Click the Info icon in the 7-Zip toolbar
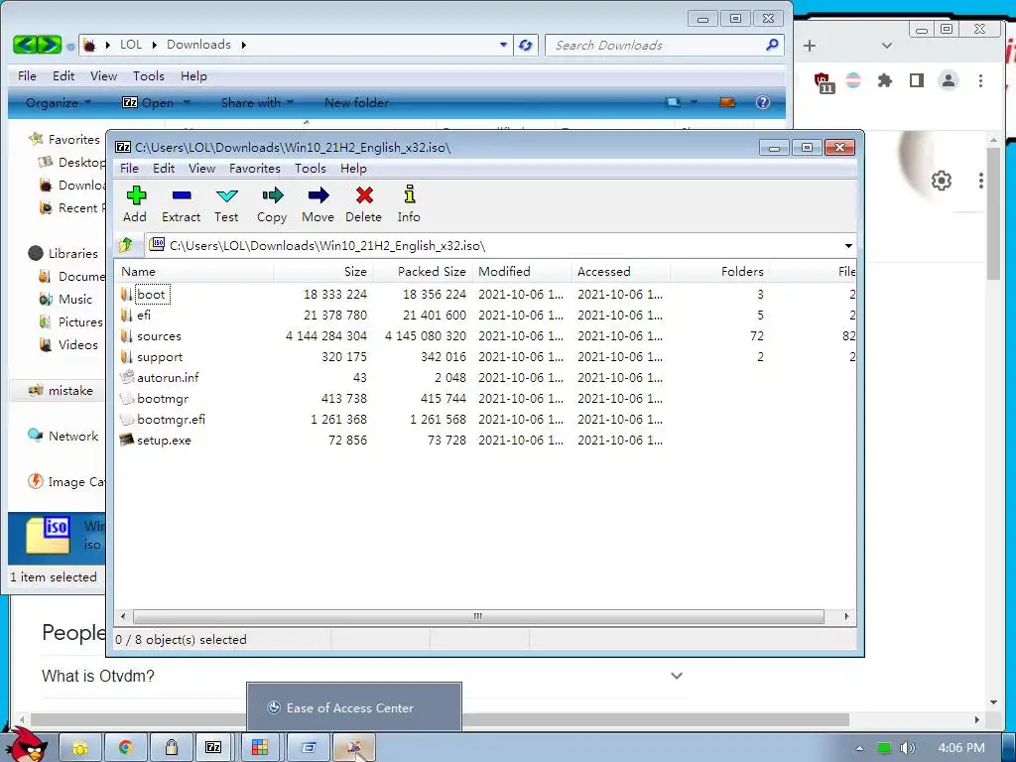Screen dimensions: 1016x762 tap(409, 204)
